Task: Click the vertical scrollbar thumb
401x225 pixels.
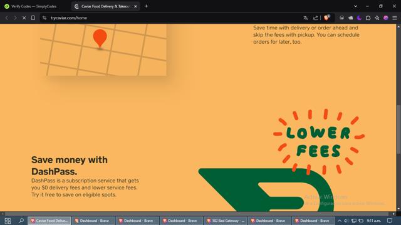Action: pyautogui.click(x=398, y=129)
